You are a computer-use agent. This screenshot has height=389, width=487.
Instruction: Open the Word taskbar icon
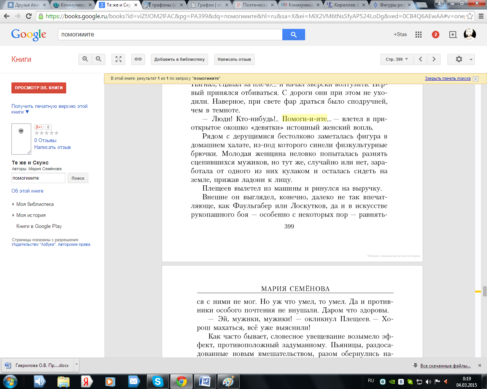(x=205, y=381)
